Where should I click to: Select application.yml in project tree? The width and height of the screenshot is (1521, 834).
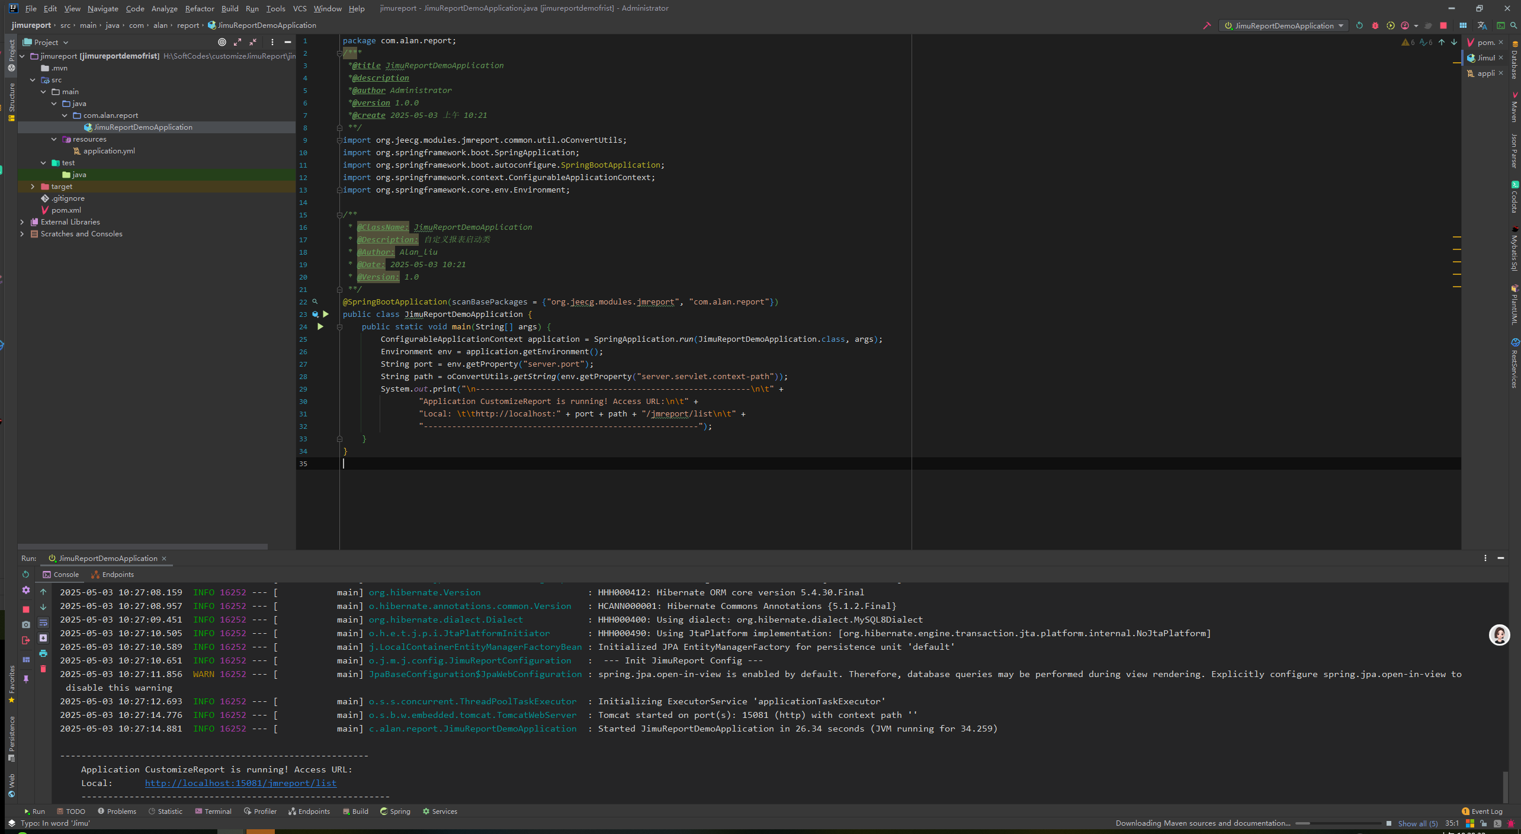[x=109, y=151]
